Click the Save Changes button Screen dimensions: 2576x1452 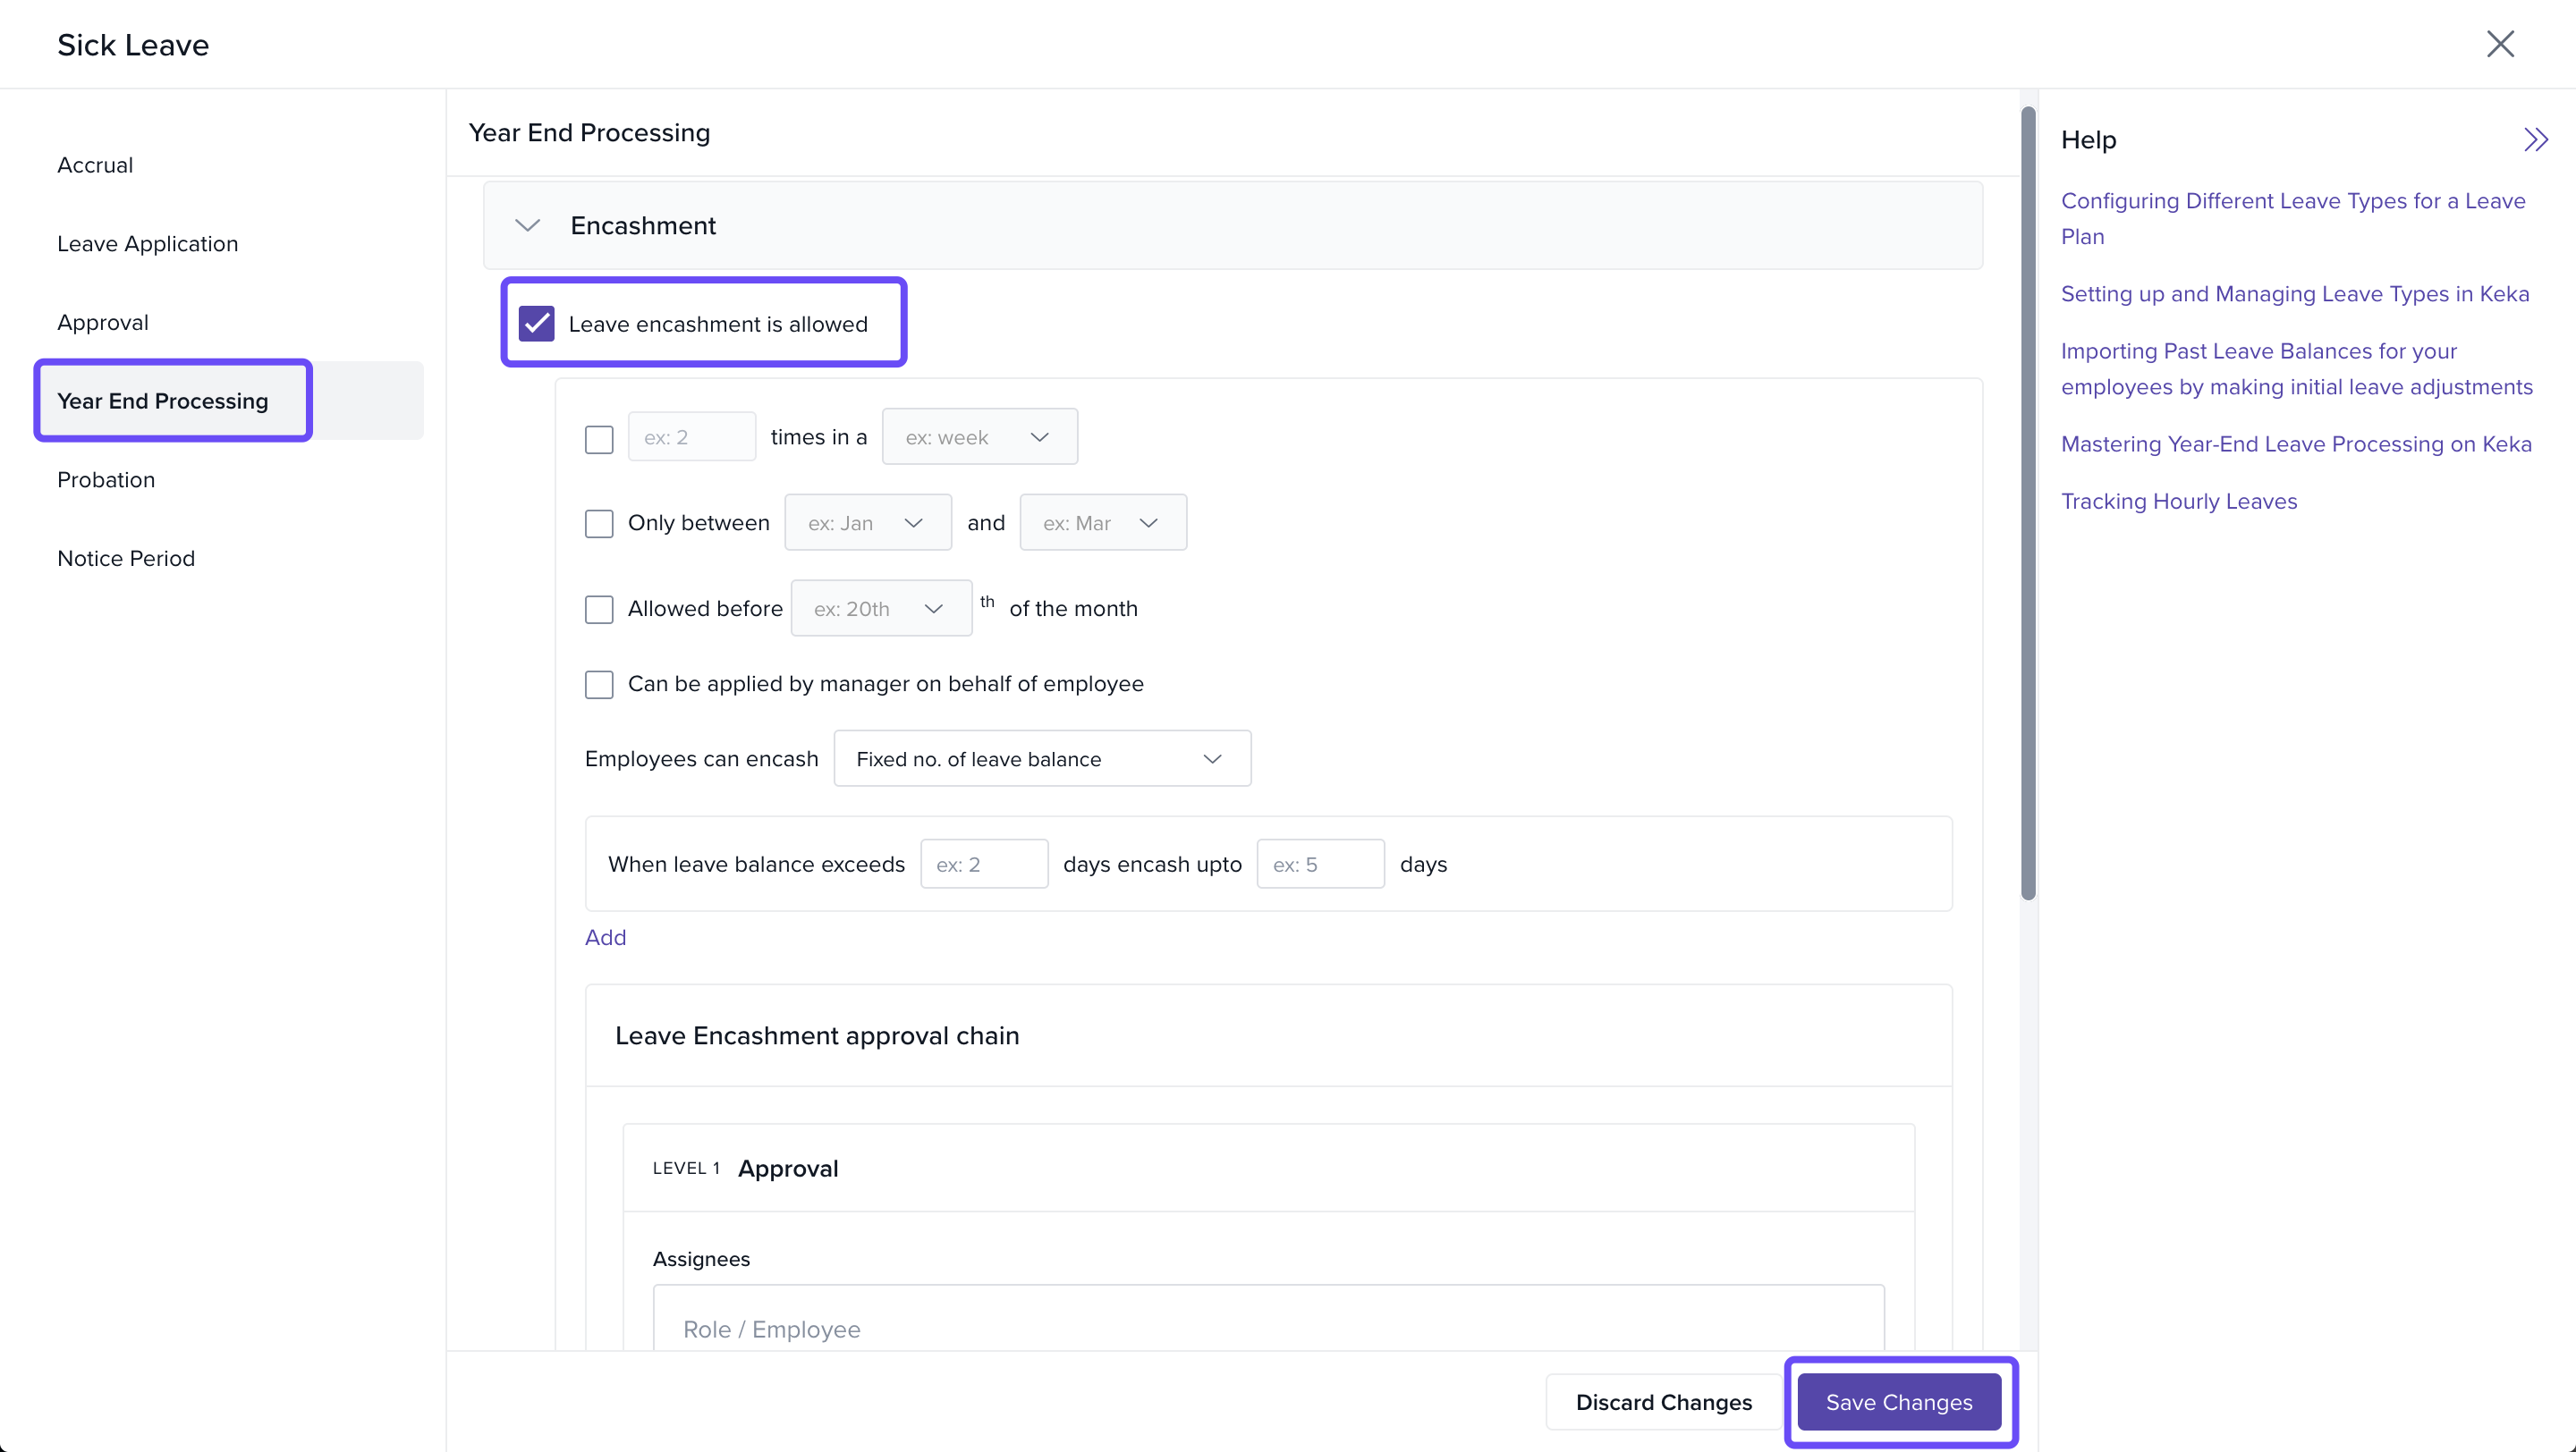1898,1402
